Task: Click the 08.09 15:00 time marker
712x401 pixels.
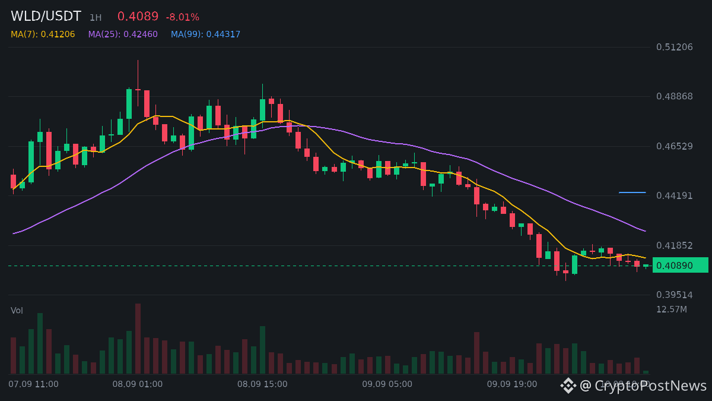Action: pos(262,384)
